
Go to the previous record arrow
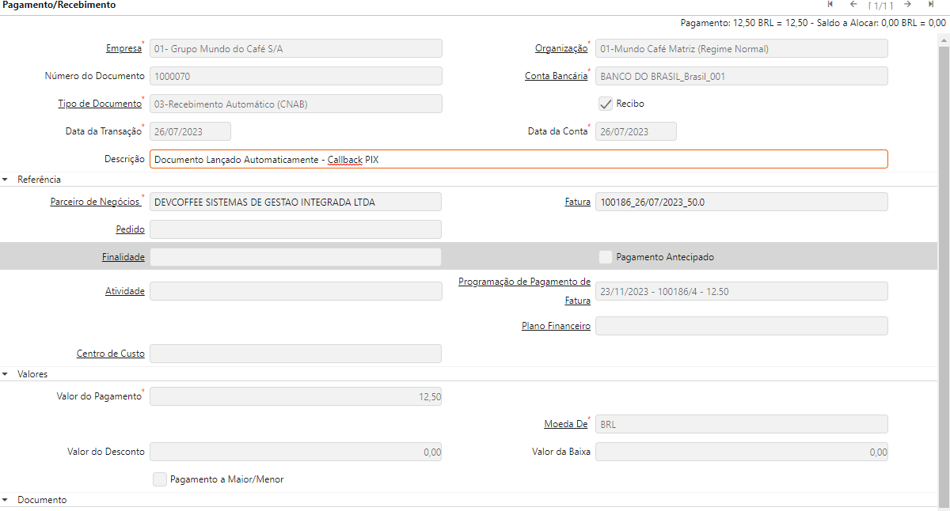(853, 4)
